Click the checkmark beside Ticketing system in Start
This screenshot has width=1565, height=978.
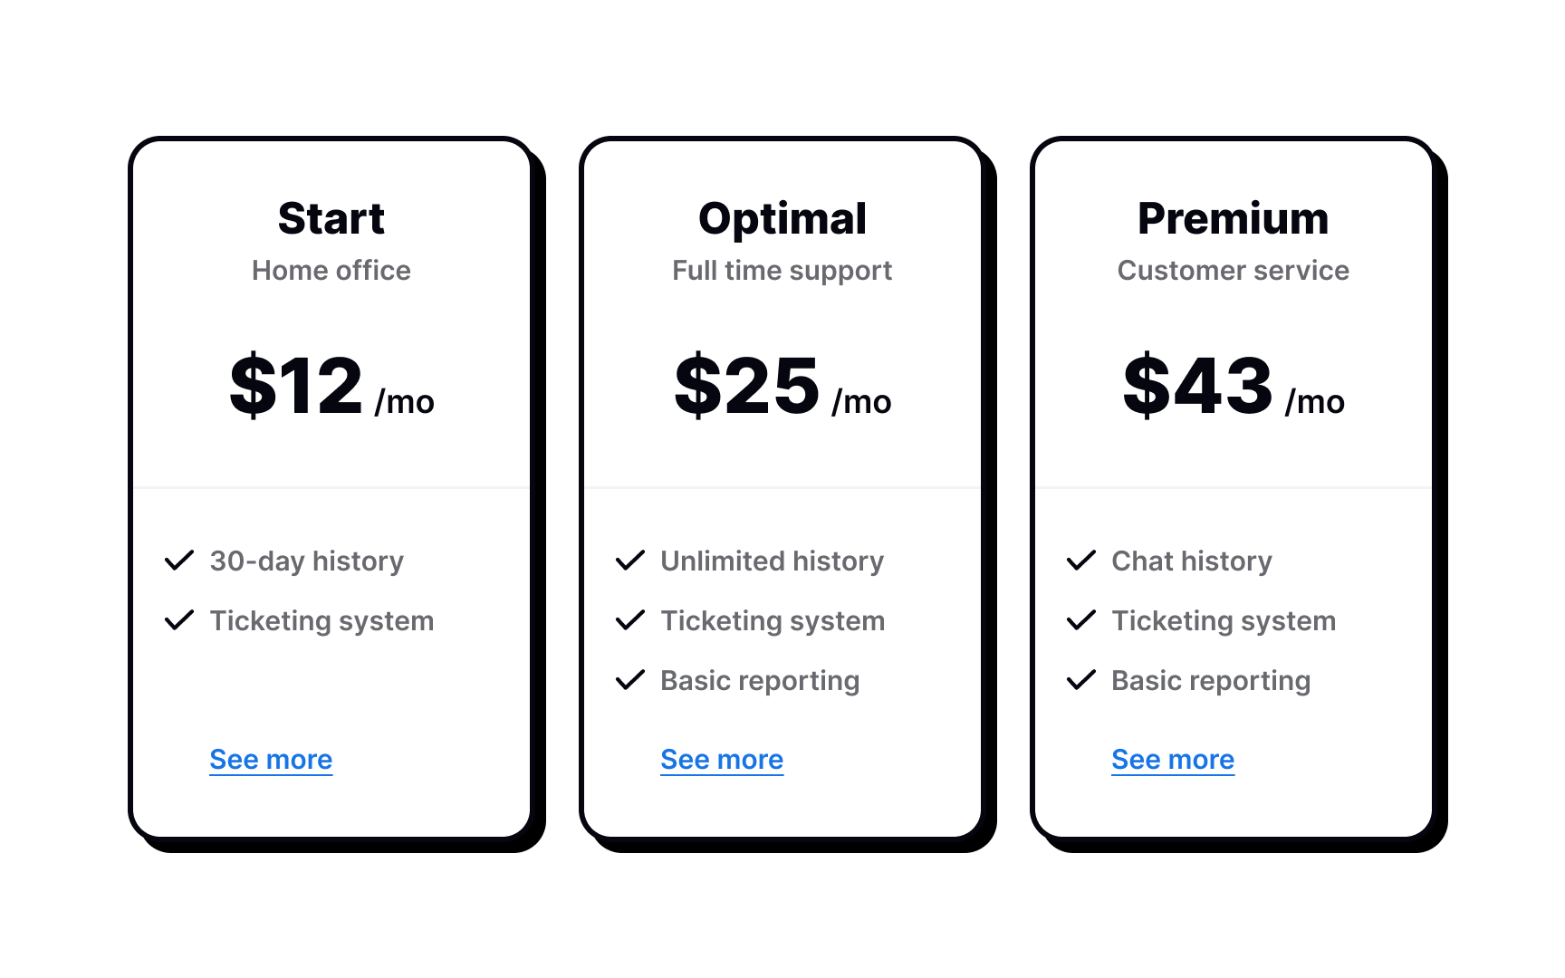pos(179,620)
